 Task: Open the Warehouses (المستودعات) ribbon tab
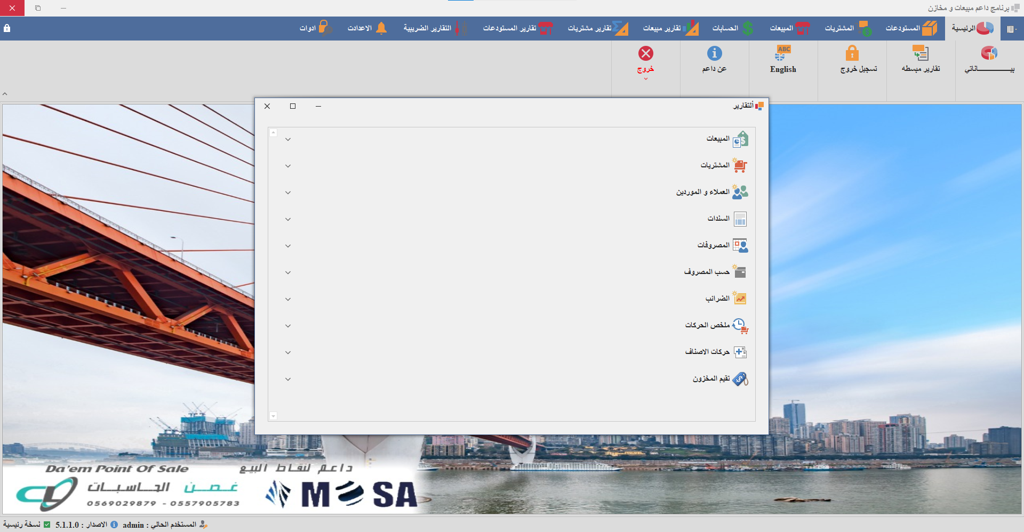pos(911,28)
